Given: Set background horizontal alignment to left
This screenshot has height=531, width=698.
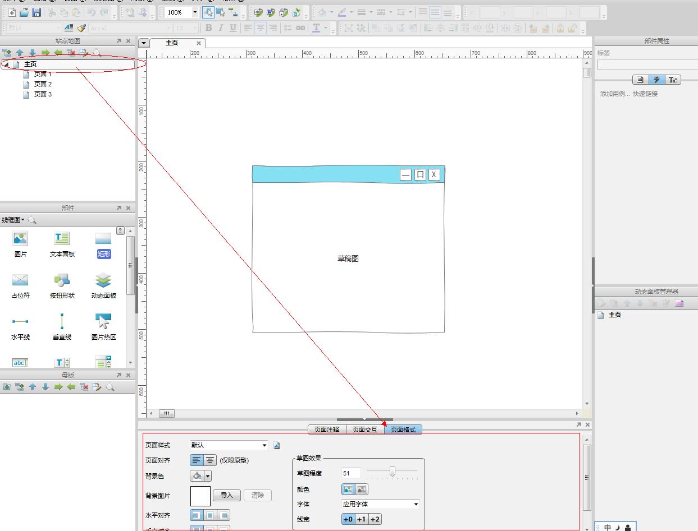Looking at the screenshot, I should tap(197, 515).
